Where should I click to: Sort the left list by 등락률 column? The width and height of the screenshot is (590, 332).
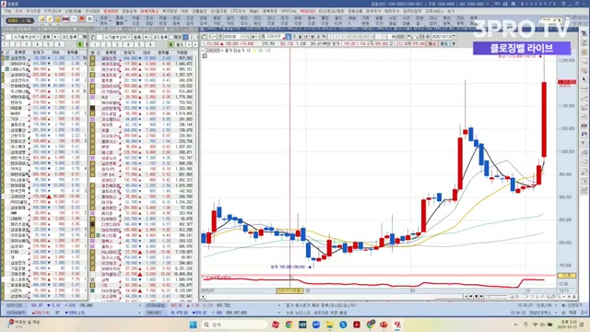72,53
